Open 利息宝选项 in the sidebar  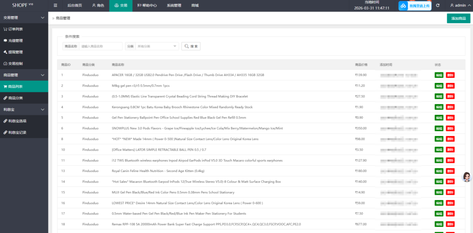coord(17,121)
